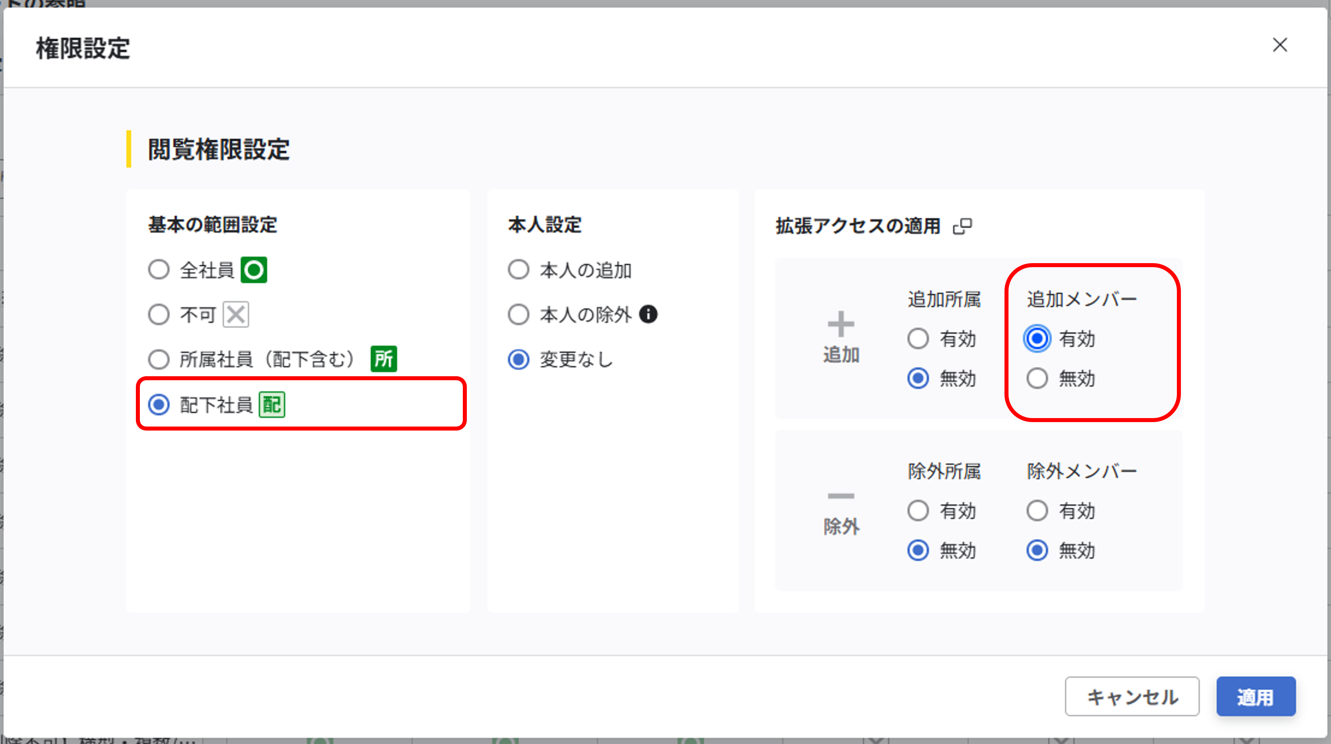Click the blue 適用 button
Image resolution: width=1331 pixels, height=744 pixels.
(1256, 696)
